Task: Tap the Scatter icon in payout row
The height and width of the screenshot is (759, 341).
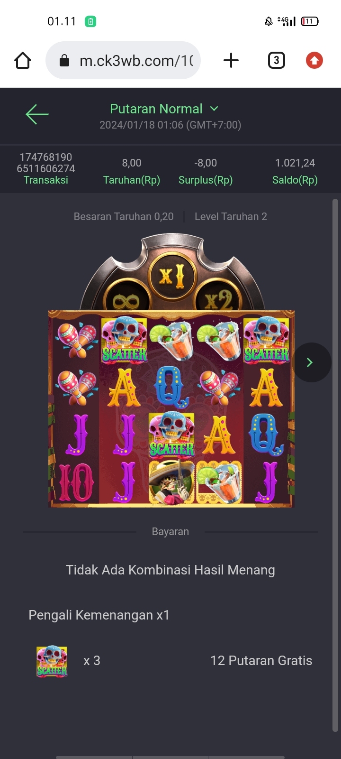Action: 52,661
